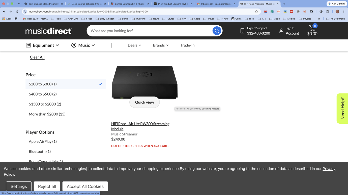Open cookie Settings
The height and width of the screenshot is (195, 348).
click(x=19, y=186)
